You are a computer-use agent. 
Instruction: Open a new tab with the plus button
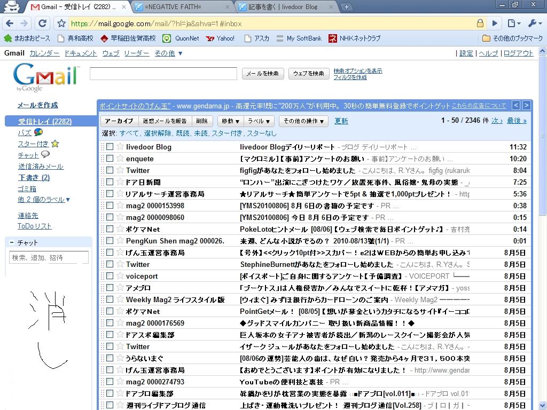coord(346,7)
